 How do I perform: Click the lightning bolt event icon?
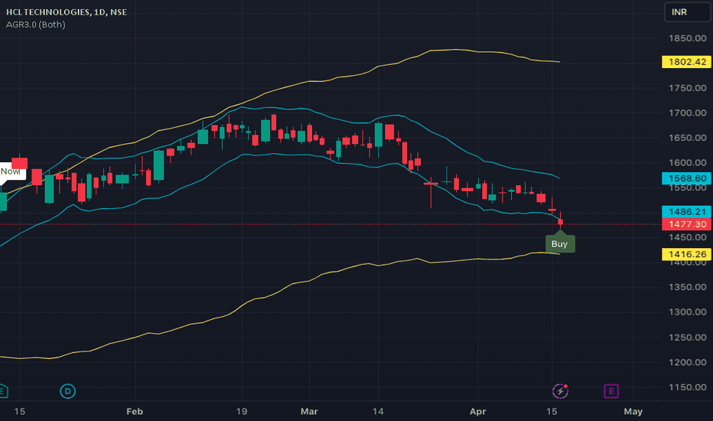(x=560, y=391)
